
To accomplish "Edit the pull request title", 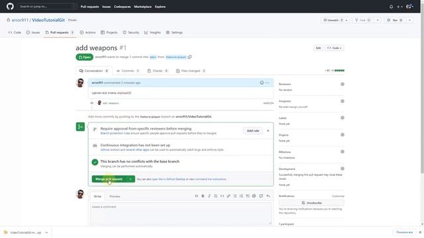I will click(318, 48).
